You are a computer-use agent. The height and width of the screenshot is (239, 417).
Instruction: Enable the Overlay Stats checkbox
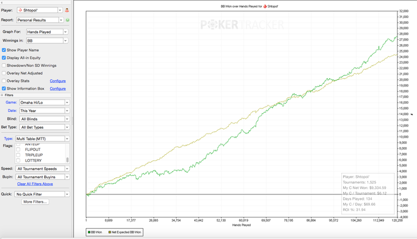tap(4, 81)
